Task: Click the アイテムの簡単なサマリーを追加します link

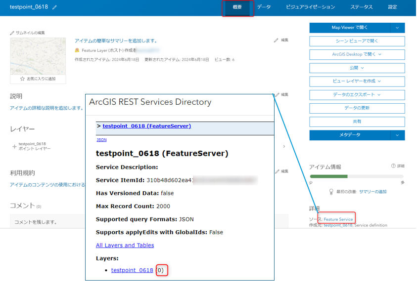Action: [116, 41]
